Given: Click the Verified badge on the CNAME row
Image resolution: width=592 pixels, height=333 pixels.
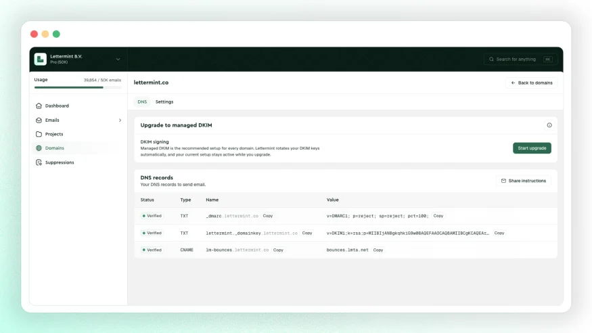Looking at the screenshot, I should click(x=152, y=250).
